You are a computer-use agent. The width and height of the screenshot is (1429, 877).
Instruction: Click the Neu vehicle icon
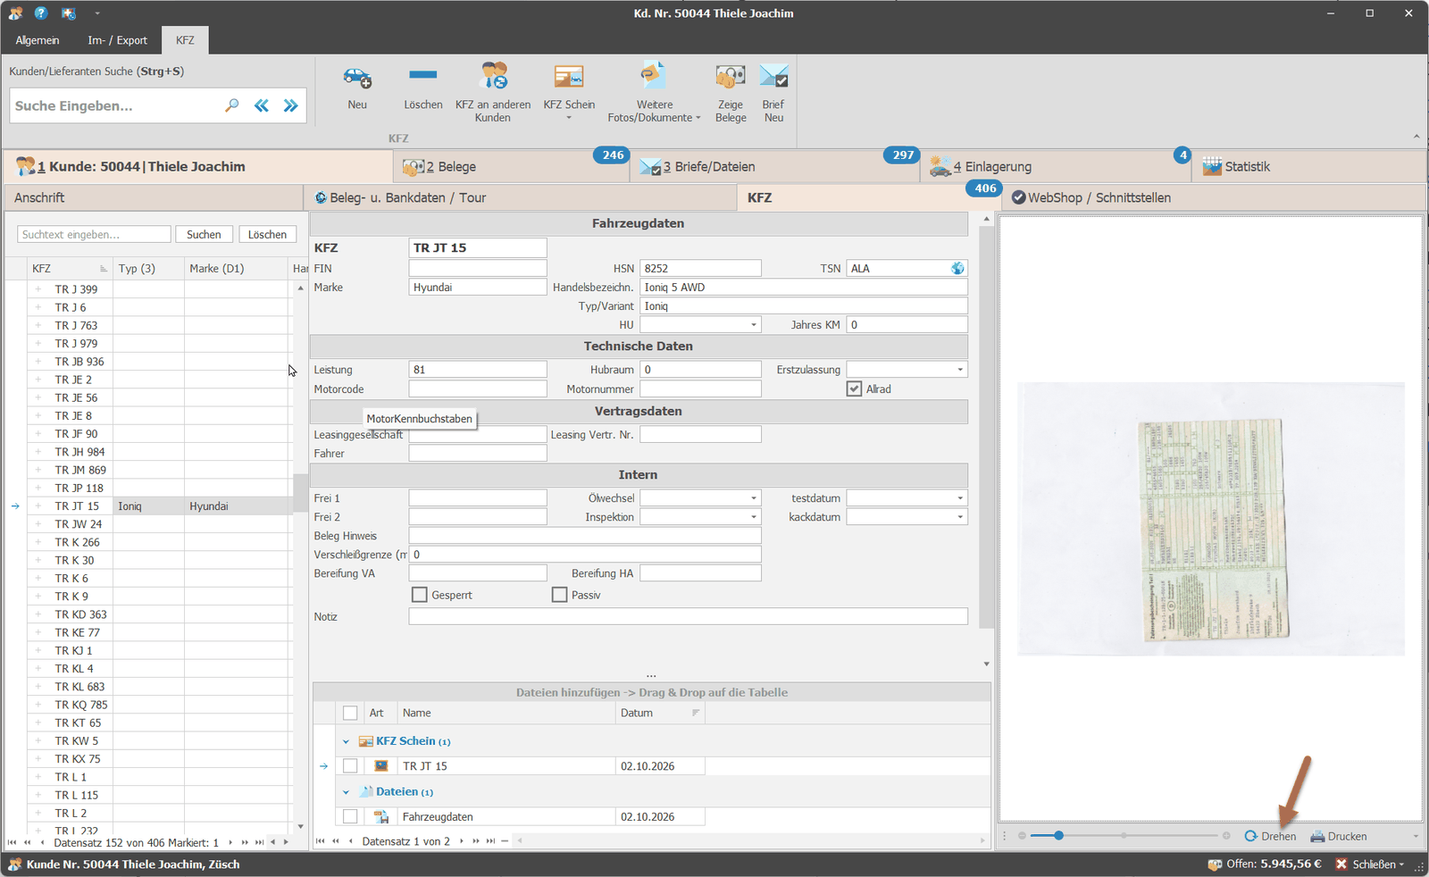click(x=357, y=78)
